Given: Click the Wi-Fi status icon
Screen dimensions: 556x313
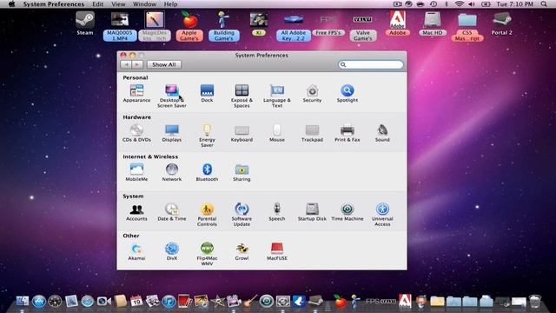Looking at the screenshot, I should (x=460, y=4).
